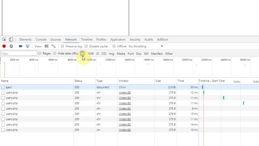The image size is (259, 146).
Task: Enable the Preserve log checkbox
Action: tap(62, 46)
